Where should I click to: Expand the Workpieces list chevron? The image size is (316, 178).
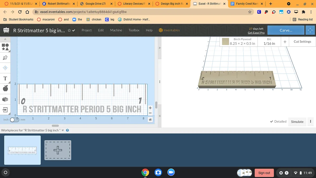coord(63,130)
